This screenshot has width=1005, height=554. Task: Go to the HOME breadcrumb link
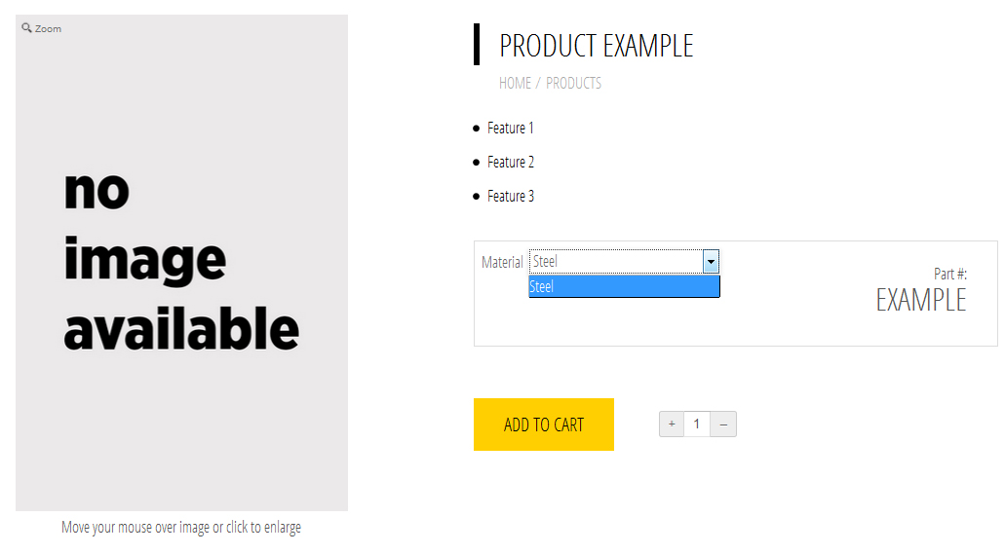(x=515, y=84)
